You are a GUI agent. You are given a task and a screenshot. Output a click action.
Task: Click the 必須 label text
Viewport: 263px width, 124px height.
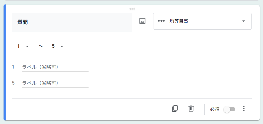click(215, 109)
